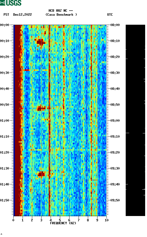Viewport: 147px width, 237px height.
Task: Click the 8 Hz frequency tick label
Action: [x=88, y=220]
